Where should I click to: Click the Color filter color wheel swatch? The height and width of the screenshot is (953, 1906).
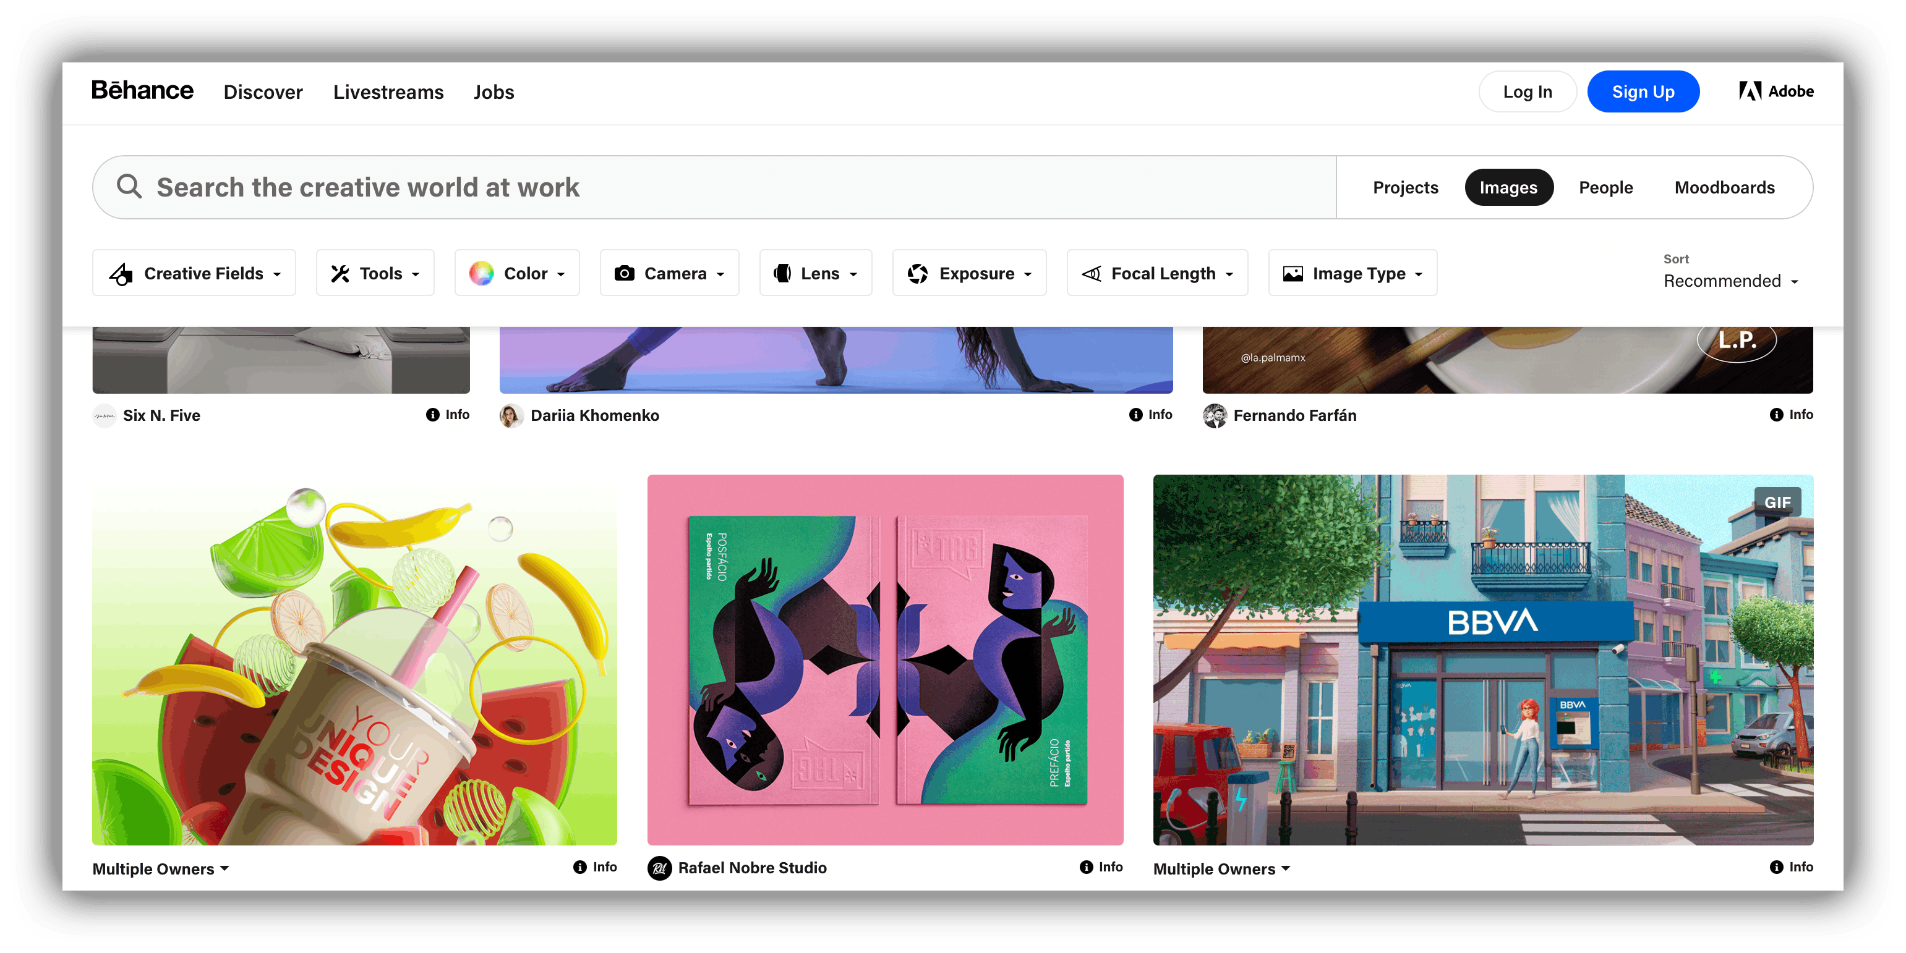click(483, 274)
